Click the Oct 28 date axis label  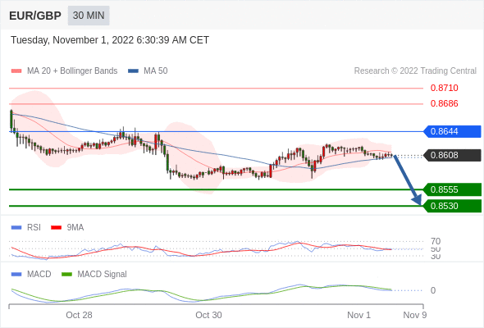coord(79,315)
